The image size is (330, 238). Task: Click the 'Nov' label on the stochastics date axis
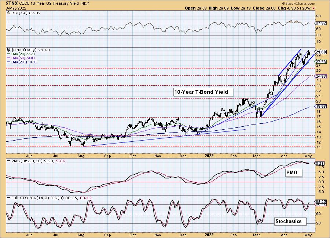158,235
